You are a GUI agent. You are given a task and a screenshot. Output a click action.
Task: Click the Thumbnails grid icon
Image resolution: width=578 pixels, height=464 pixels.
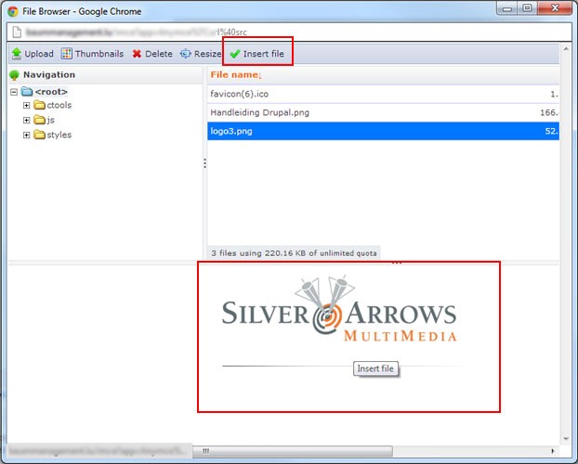pyautogui.click(x=67, y=54)
